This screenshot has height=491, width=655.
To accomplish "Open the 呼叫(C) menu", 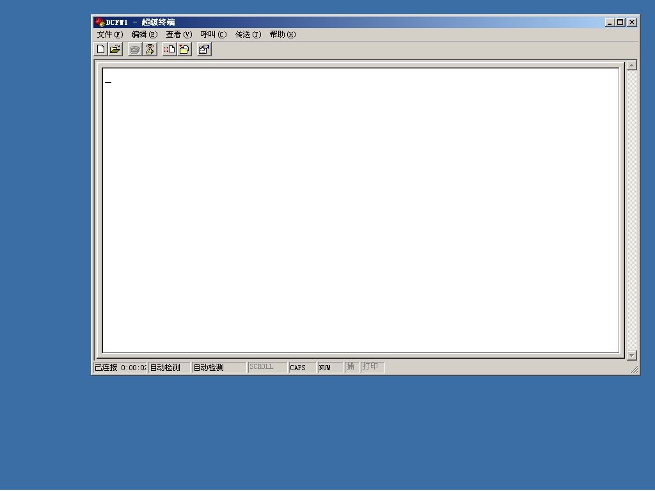I will tap(214, 35).
